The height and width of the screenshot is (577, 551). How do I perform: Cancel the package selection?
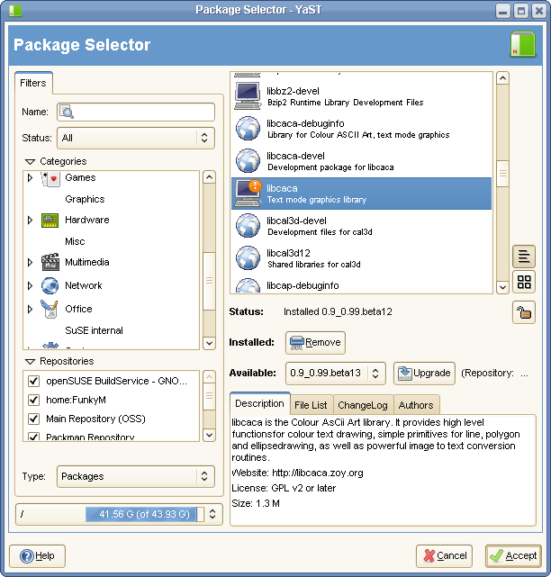(x=444, y=556)
